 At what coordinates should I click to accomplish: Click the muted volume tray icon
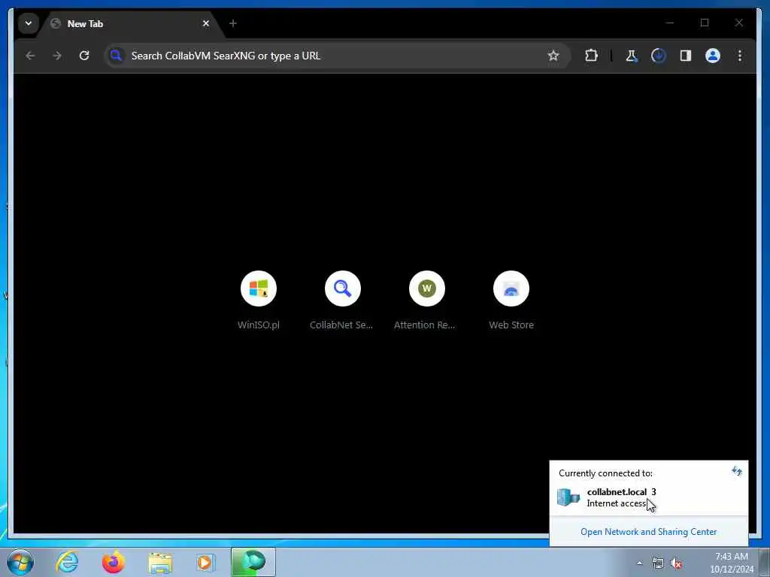(x=676, y=563)
